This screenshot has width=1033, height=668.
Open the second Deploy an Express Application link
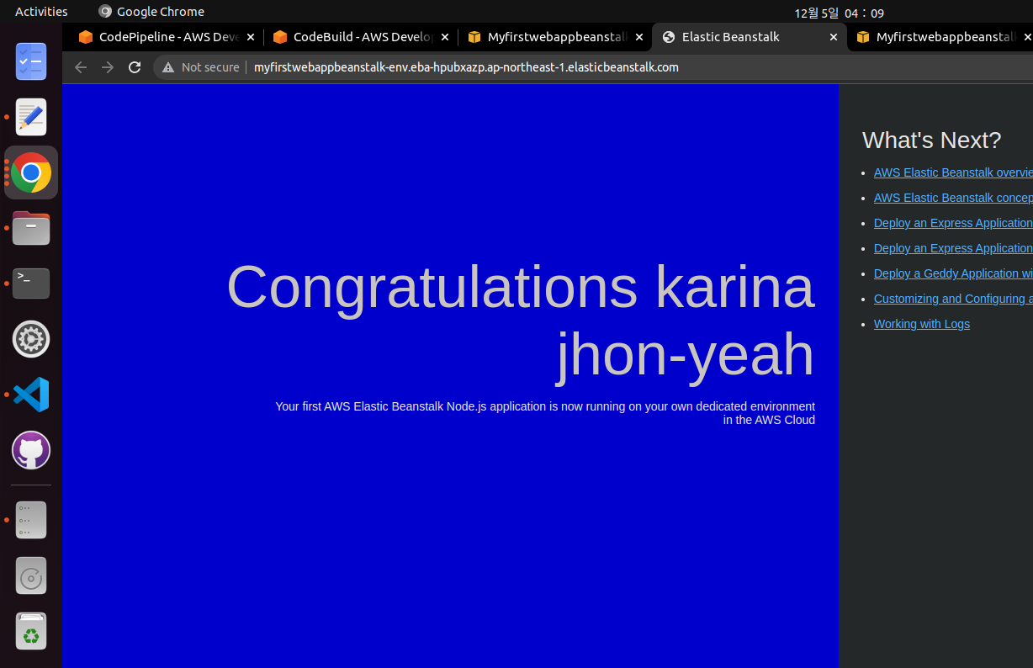(x=953, y=248)
